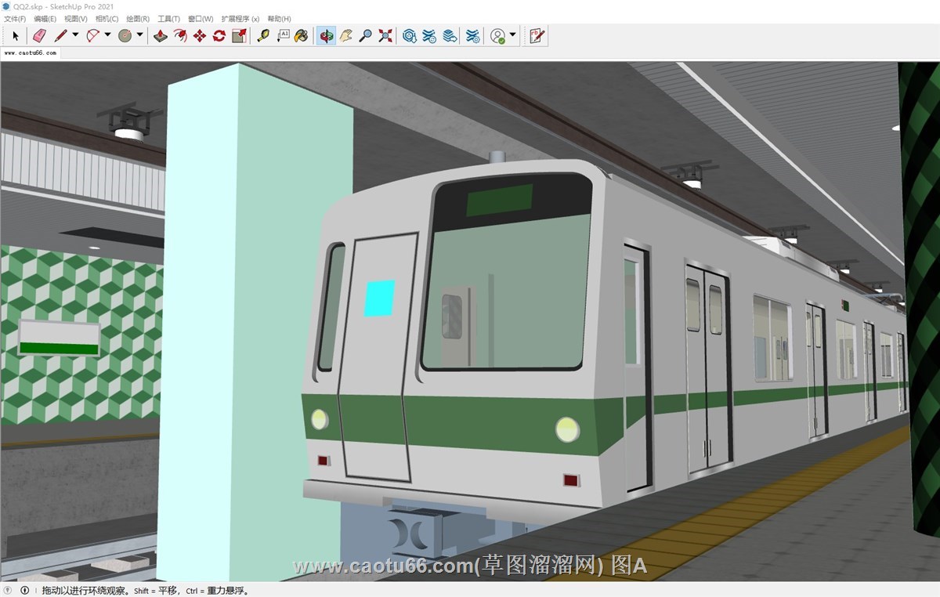Activate the Pan hand tool

(x=345, y=35)
